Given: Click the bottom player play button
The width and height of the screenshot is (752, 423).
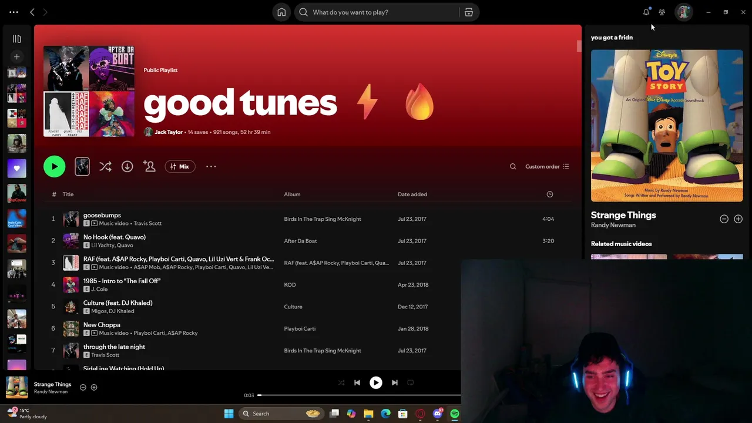Looking at the screenshot, I should pyautogui.click(x=376, y=382).
